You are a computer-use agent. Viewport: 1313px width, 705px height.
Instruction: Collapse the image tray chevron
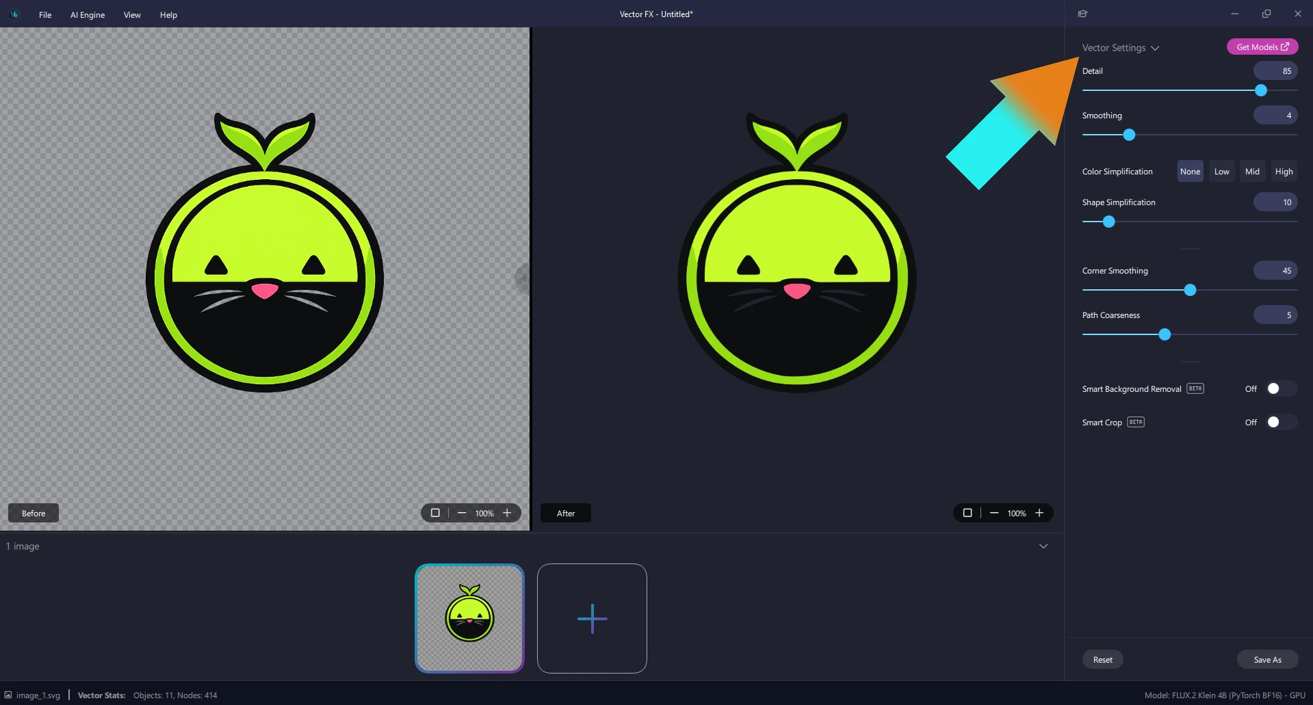[1043, 546]
